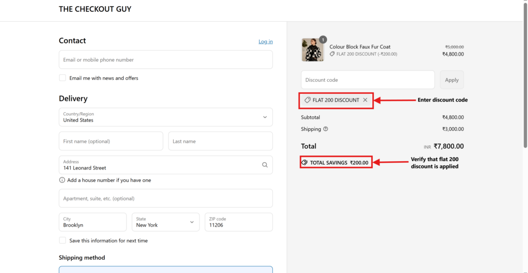Remove the FLAT 200 DISCOUNT code tag
The image size is (528, 273).
[x=365, y=100]
